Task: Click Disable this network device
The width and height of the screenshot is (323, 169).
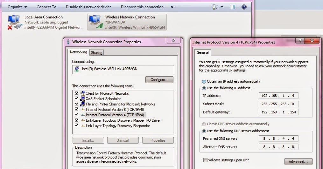Action: coord(88,7)
